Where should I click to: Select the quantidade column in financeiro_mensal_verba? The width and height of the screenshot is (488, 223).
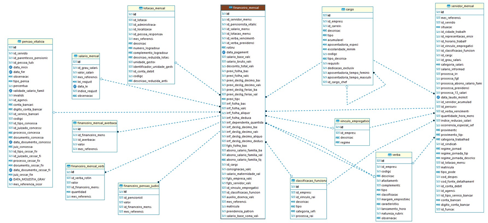(85, 192)
